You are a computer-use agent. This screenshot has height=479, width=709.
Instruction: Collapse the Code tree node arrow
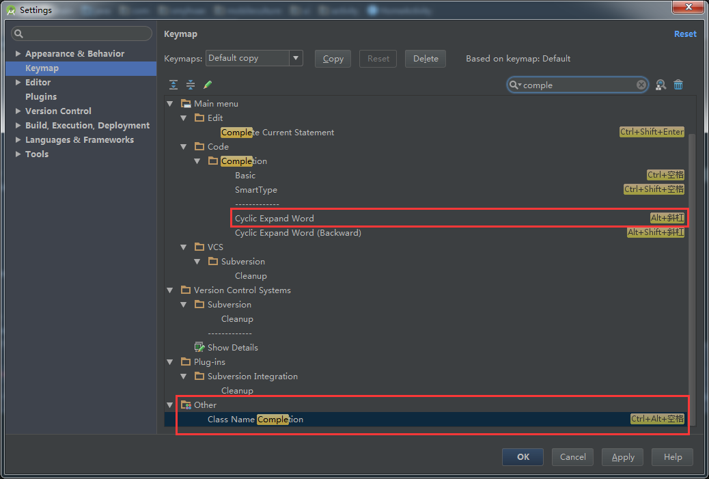[x=184, y=146]
